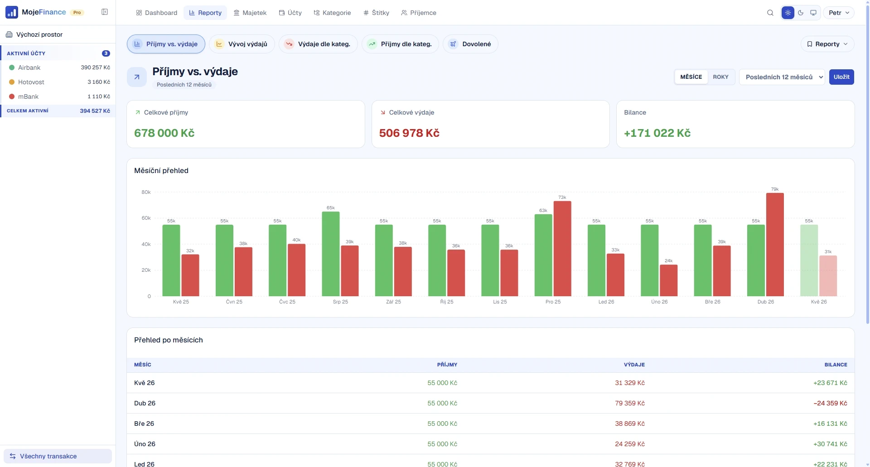870x467 pixels.
Task: Click the red expense bar for Dub 26
Action: tap(775, 245)
